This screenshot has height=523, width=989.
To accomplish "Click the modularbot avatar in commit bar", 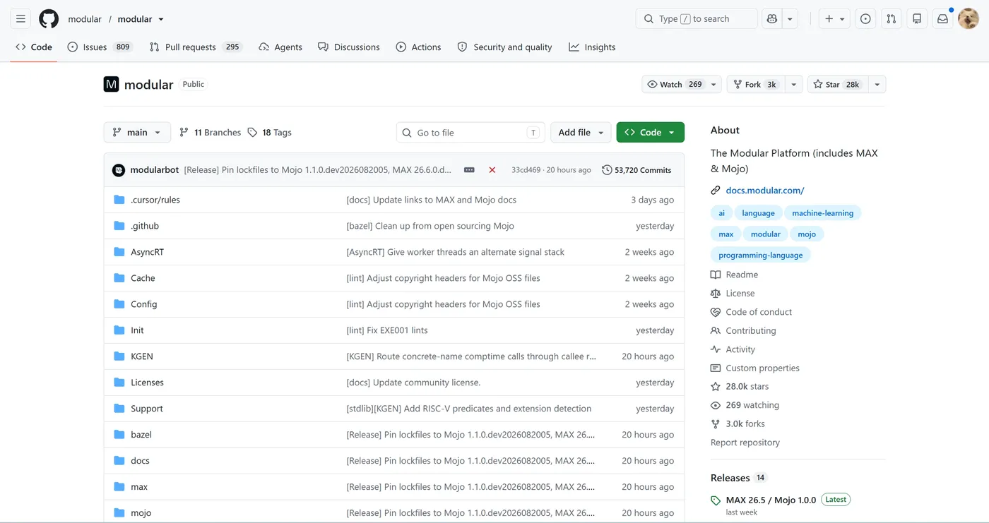I will click(x=119, y=170).
